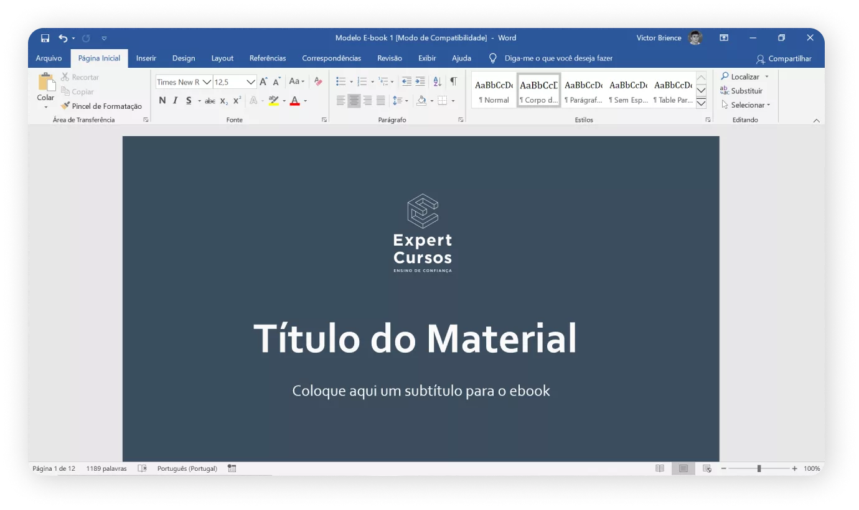Show or hide paragraph marks
The image size is (859, 510).
pos(453,81)
